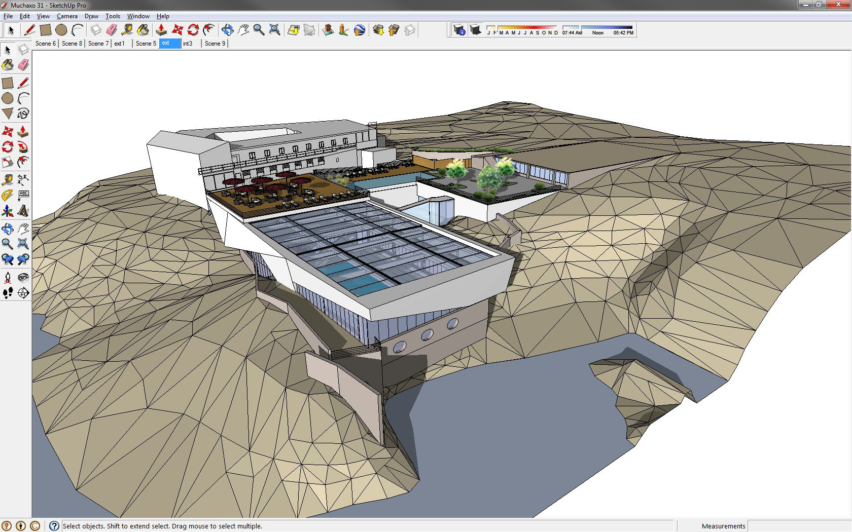Screen dimensions: 852x532
Task: Select Make Component in top toolbar
Action: 96,30
